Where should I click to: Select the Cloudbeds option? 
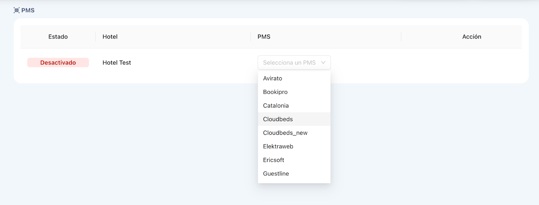294,119
